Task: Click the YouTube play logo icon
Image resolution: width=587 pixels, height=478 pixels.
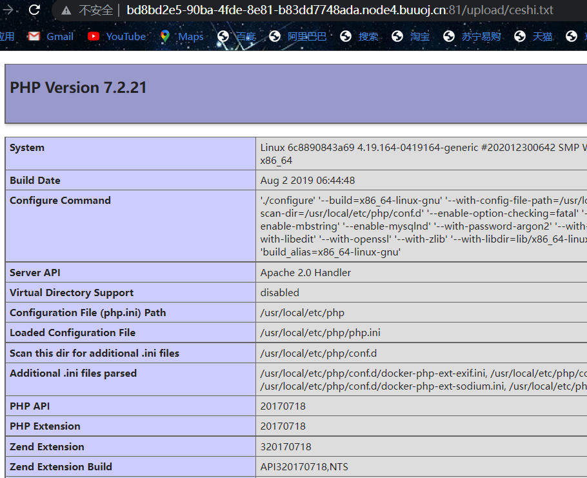Action: coord(94,36)
